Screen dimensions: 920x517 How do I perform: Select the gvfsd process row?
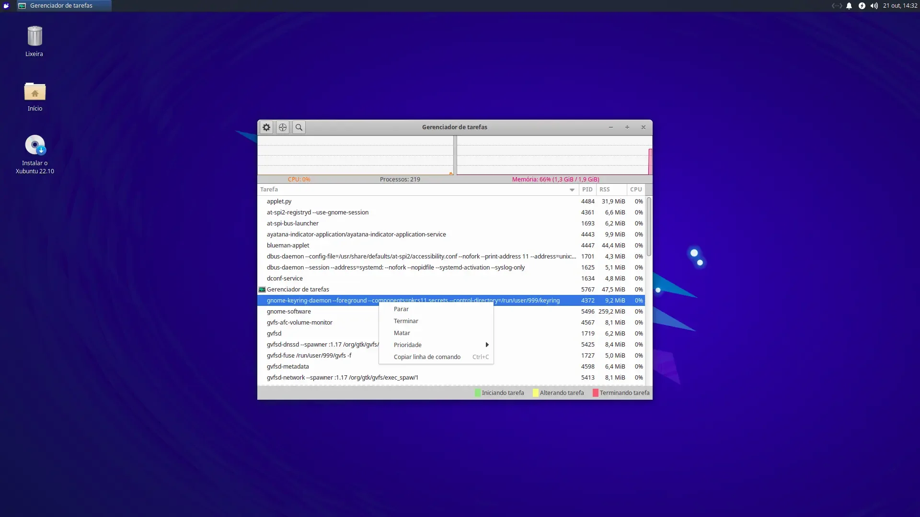coord(451,334)
